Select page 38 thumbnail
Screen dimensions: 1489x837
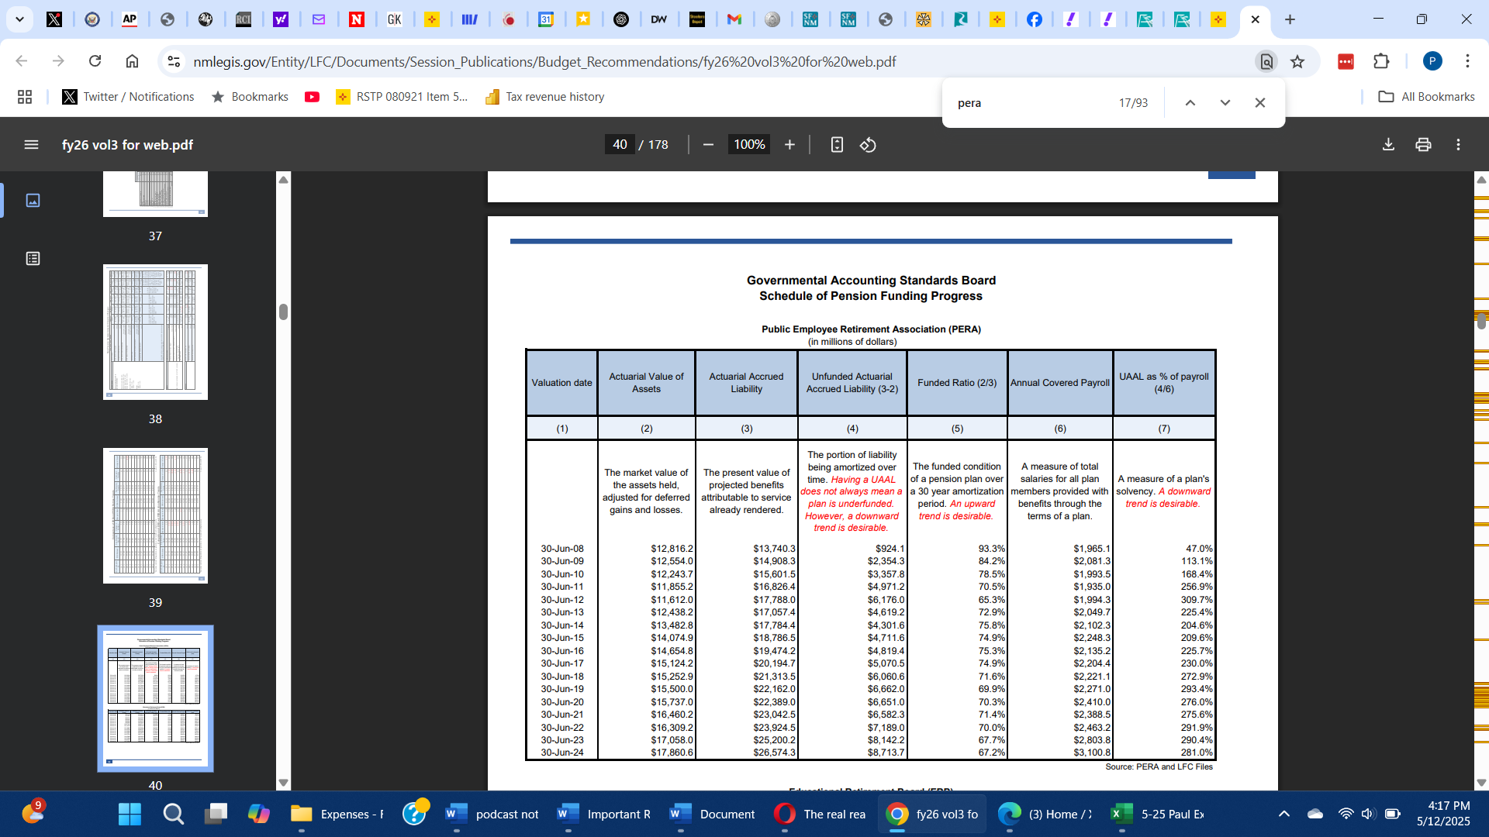click(x=155, y=332)
